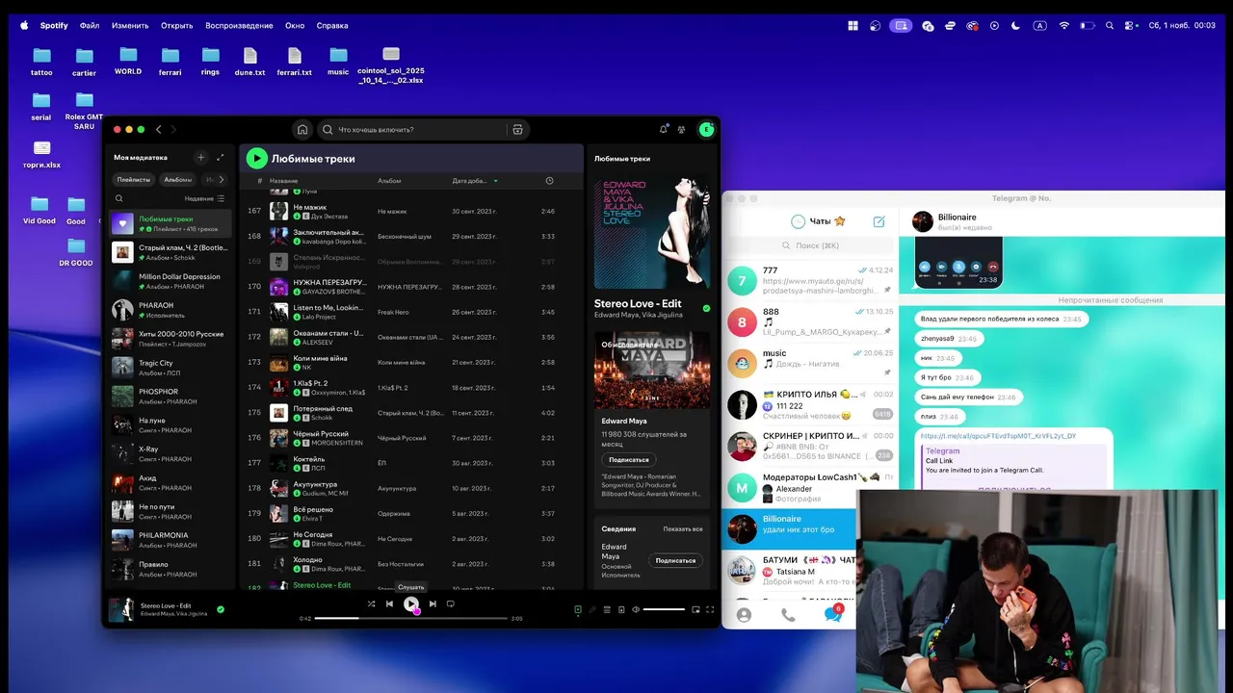The height and width of the screenshot is (693, 1233).
Task: Open the Недавние sort dropdown in library
Action: 204,198
